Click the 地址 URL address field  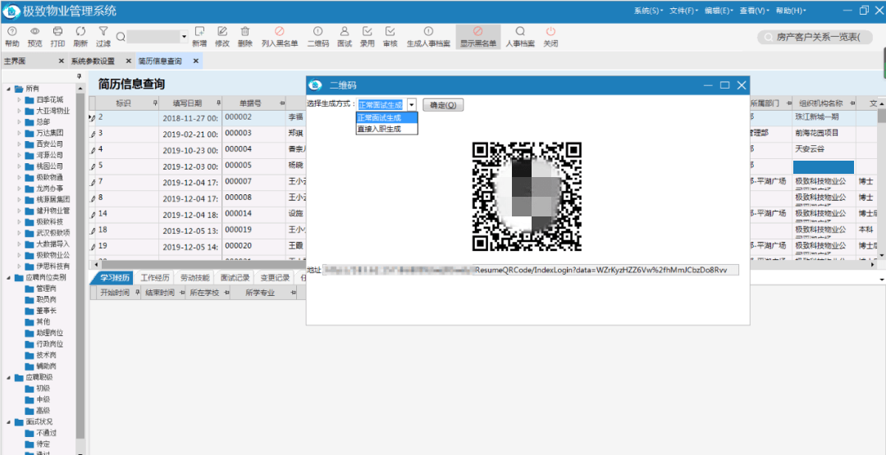point(530,271)
